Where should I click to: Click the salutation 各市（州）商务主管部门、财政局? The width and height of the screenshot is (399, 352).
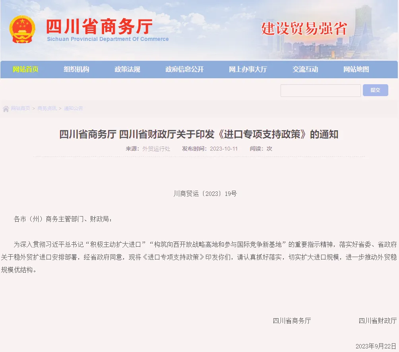63,219
